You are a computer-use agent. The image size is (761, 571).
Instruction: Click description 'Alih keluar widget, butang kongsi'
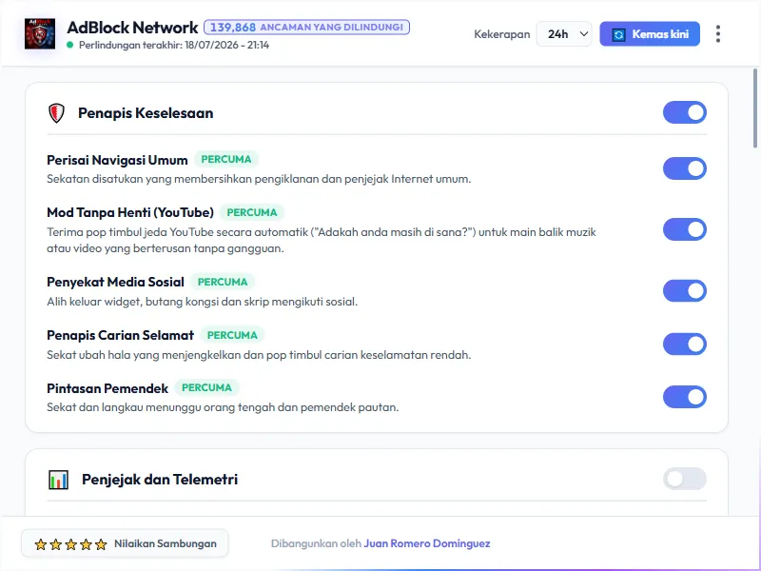click(202, 302)
